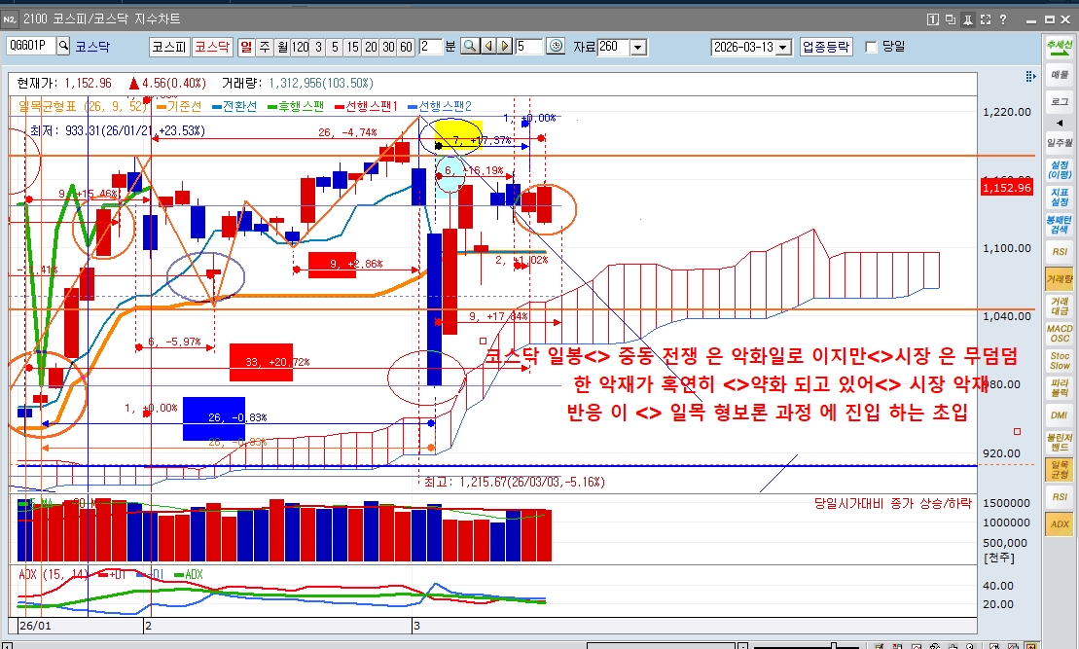The height and width of the screenshot is (649, 1079).
Task: Click the stock code search magnifier icon
Action: click(x=64, y=46)
